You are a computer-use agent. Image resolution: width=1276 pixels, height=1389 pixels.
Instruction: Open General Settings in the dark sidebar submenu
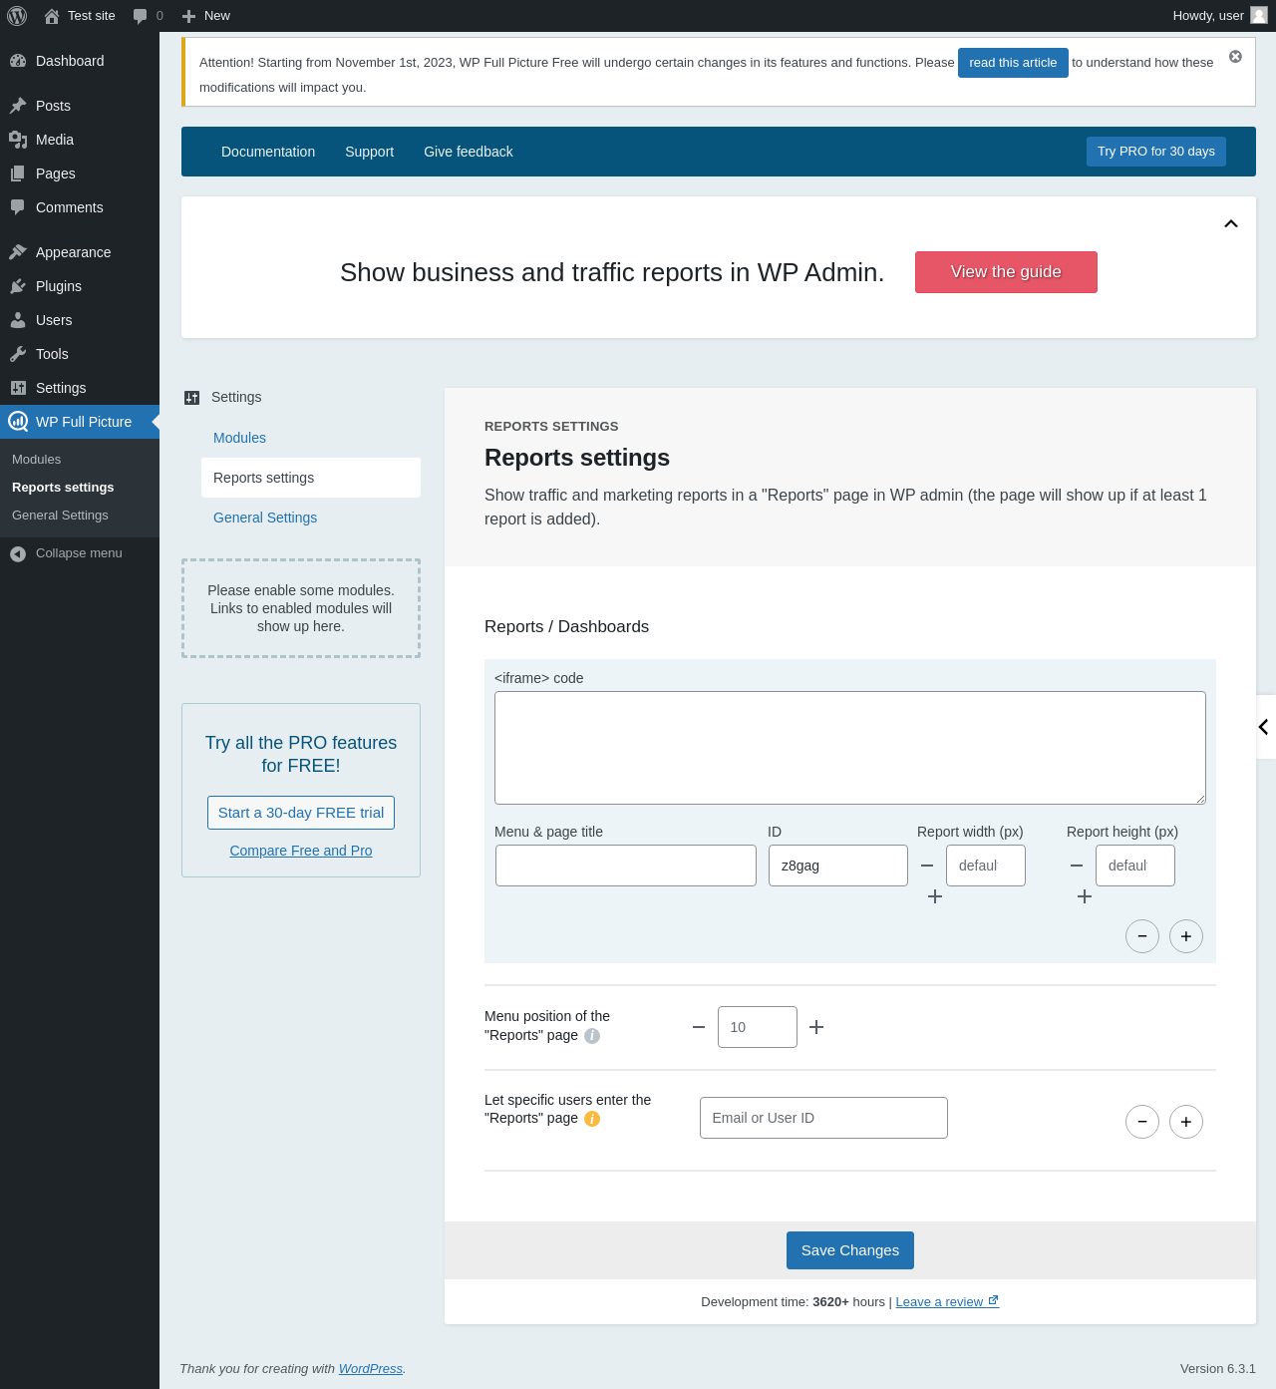pos(60,516)
